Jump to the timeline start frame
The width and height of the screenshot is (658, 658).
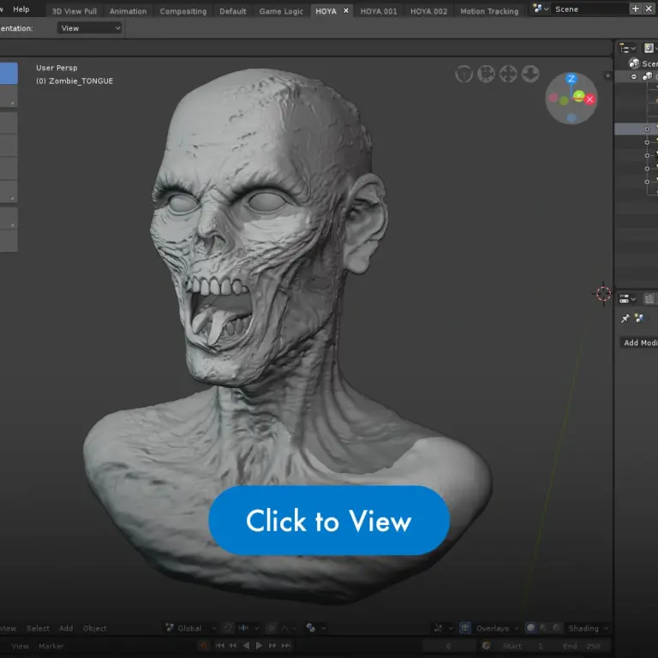click(x=220, y=645)
